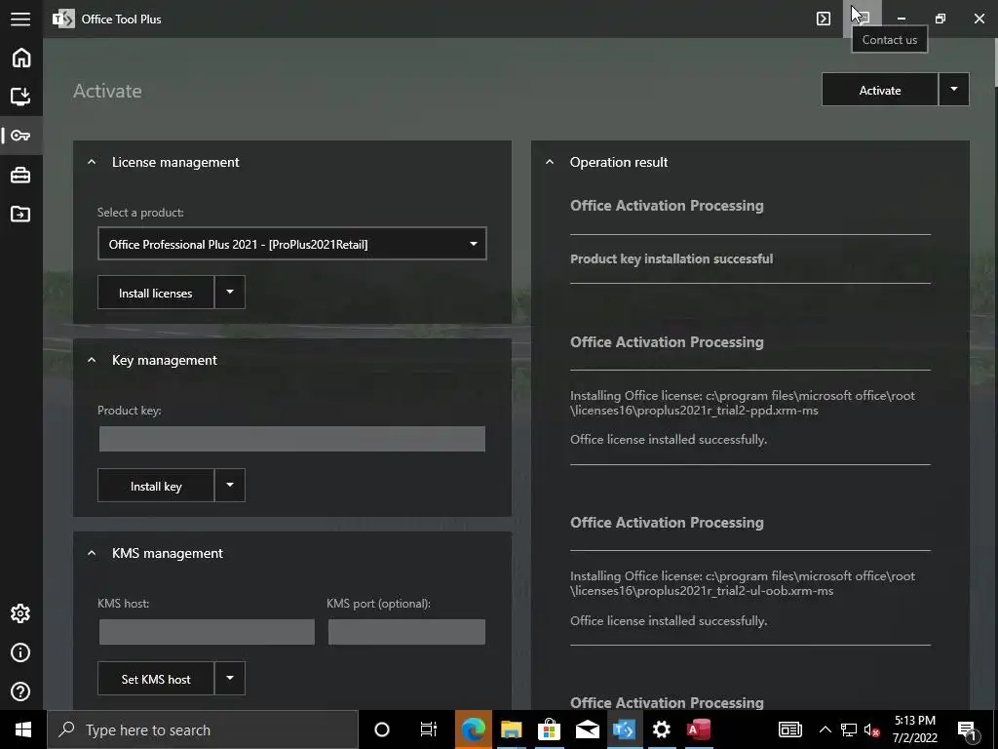This screenshot has width=998, height=749.
Task: Open the Deploy page icon in sidebar
Action: [21, 97]
